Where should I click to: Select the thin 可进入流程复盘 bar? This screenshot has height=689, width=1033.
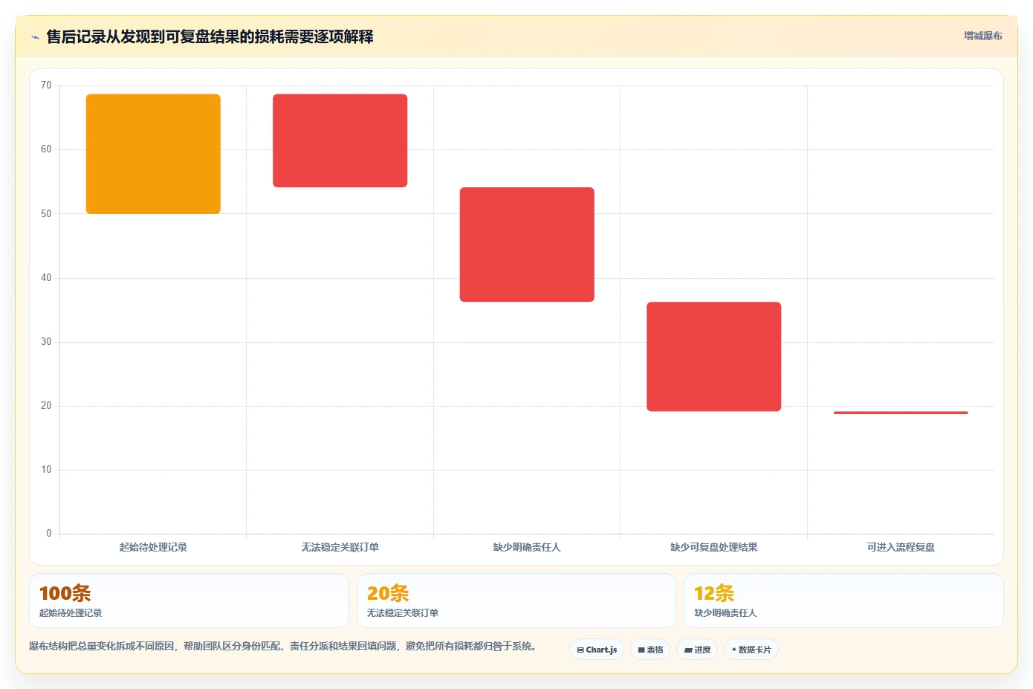901,413
